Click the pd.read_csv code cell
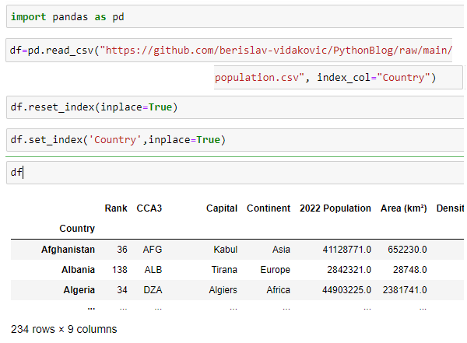 click(233, 51)
